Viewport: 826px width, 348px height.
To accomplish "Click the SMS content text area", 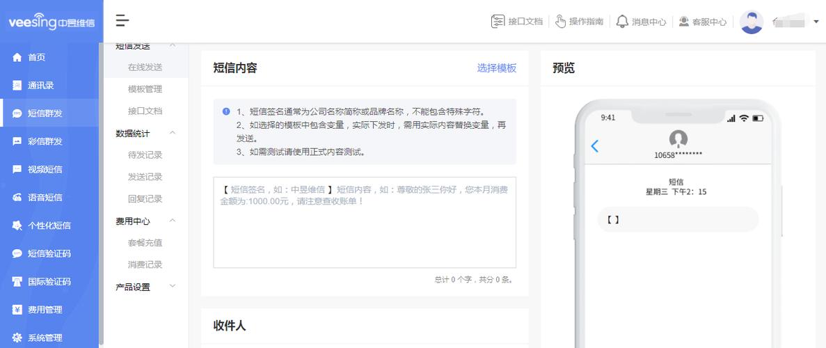I will pyautogui.click(x=364, y=230).
